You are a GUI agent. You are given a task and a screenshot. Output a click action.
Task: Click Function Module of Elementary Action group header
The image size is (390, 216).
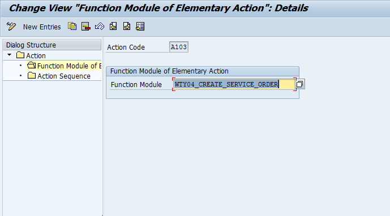point(203,71)
